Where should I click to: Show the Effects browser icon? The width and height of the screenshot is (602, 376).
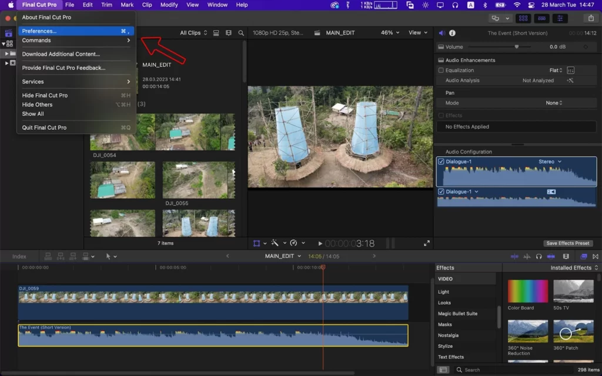(584, 256)
